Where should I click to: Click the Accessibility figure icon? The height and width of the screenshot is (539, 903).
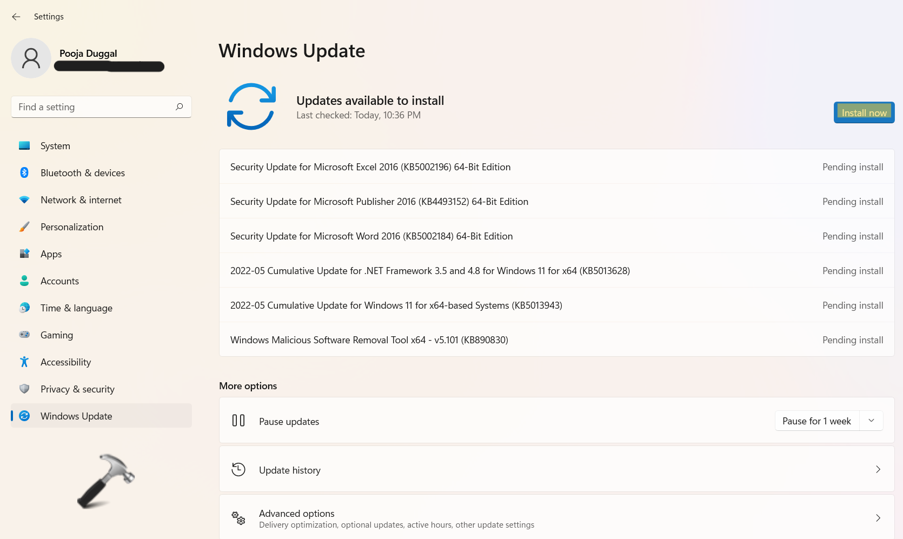point(24,362)
